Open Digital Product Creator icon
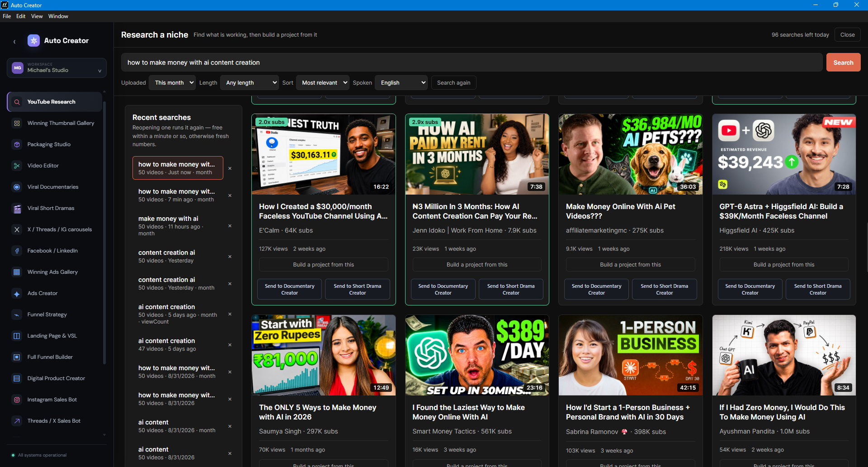868x467 pixels. click(x=17, y=378)
